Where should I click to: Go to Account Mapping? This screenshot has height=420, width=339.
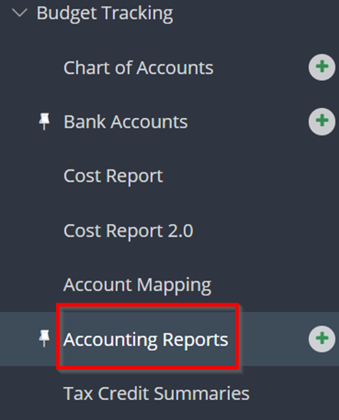[x=137, y=285]
